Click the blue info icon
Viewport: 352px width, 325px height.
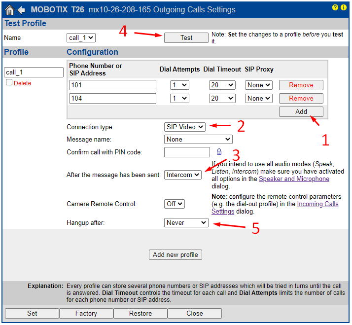pos(343,8)
